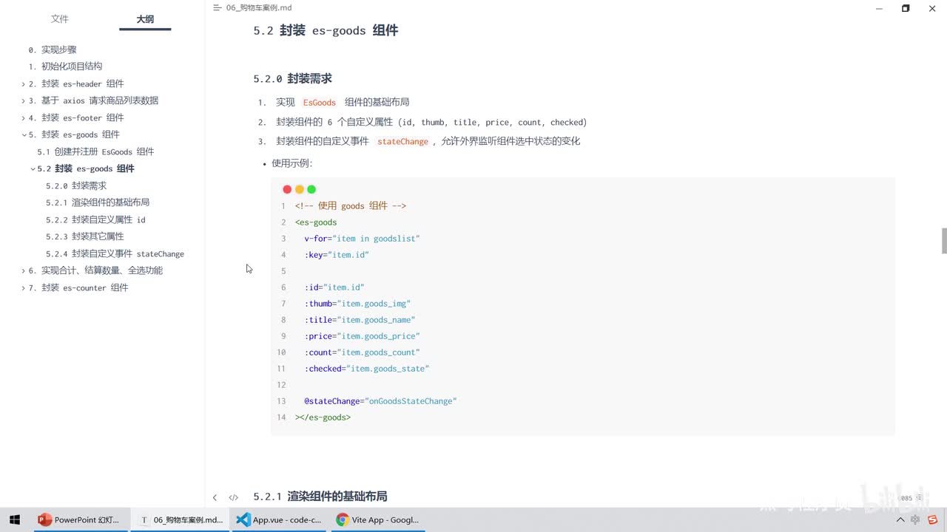947x532 pixels.
Task: Click the document vertical scrollbar thumb
Action: 944,242
